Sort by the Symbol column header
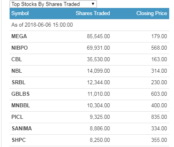Screen dimensions: 174x147 coord(20,14)
